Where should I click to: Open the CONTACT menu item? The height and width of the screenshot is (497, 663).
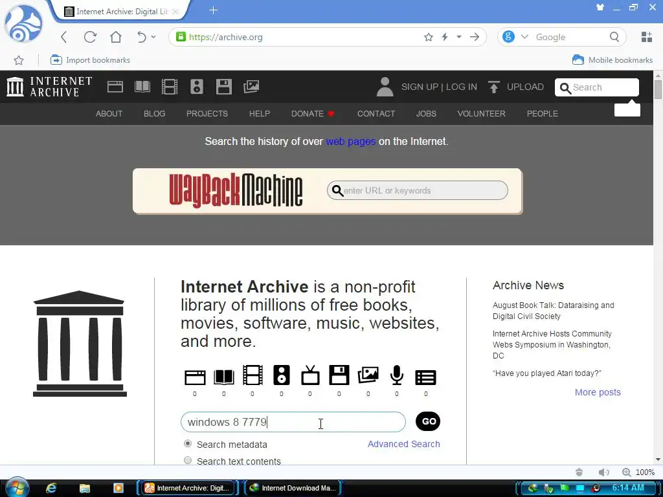[x=376, y=114]
